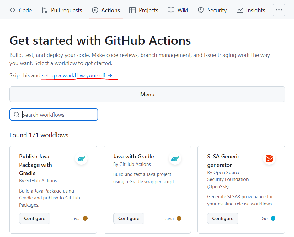Click the SLSA Generic generator title
Screen dimensions: 294x237
[x=223, y=161]
